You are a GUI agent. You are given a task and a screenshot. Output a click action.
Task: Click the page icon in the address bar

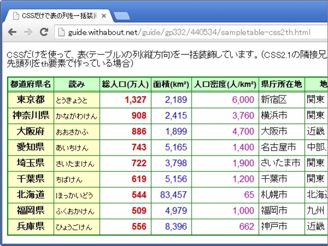(x=61, y=33)
